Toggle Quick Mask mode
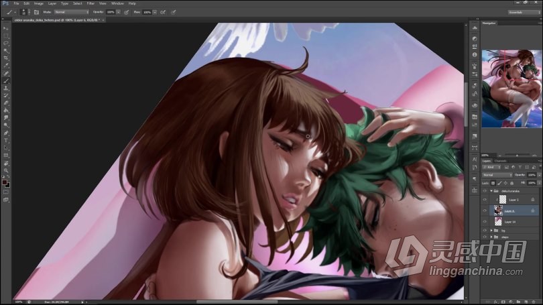Viewport: 543px width, 305px height. [6, 192]
